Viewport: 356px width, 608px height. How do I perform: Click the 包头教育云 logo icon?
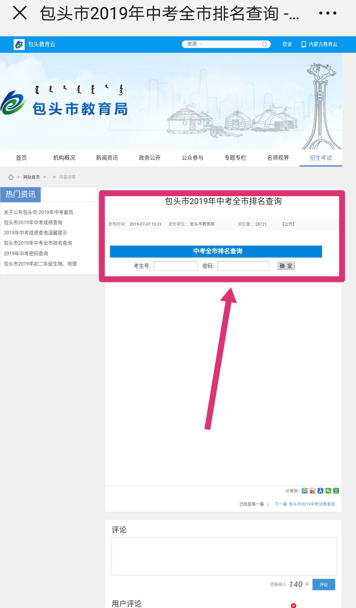pos(19,44)
